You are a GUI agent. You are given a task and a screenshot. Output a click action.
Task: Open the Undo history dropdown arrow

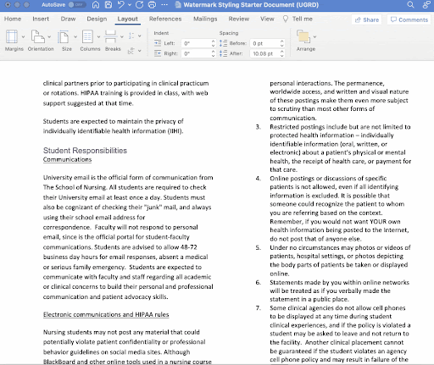[130, 5]
